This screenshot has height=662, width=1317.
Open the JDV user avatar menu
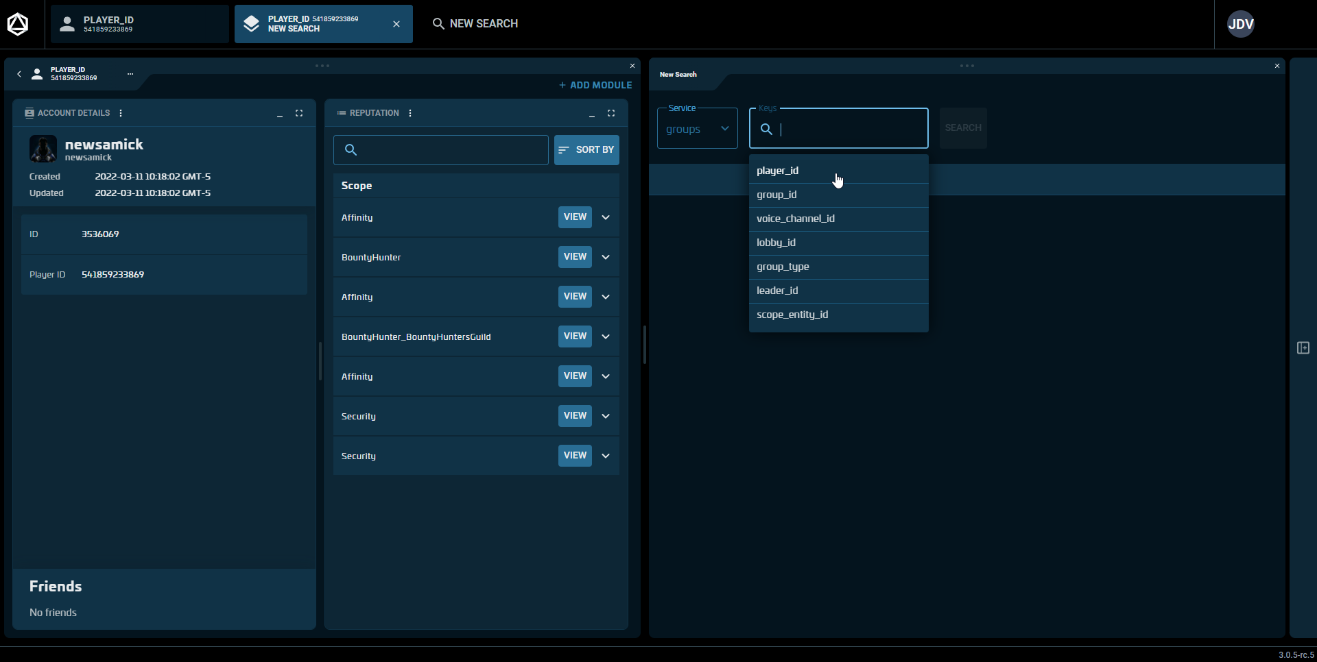(1240, 24)
